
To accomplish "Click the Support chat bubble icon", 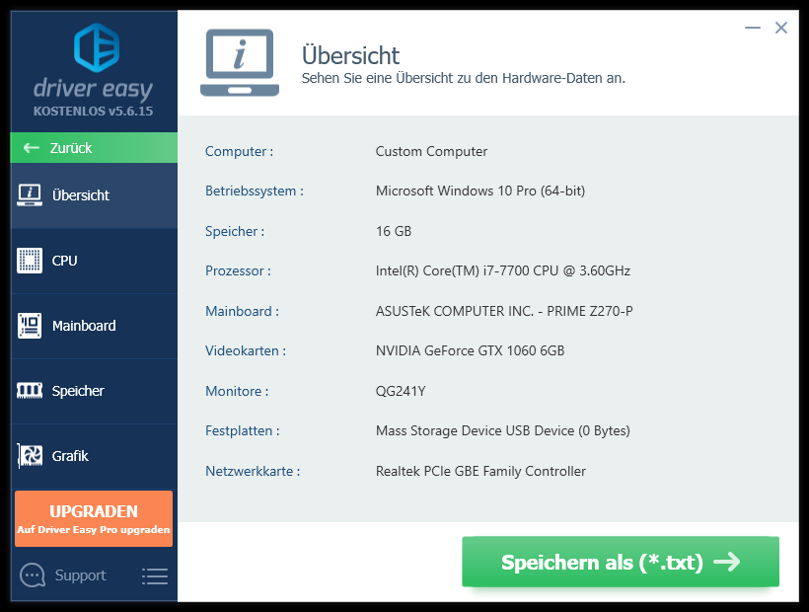I will click(33, 574).
